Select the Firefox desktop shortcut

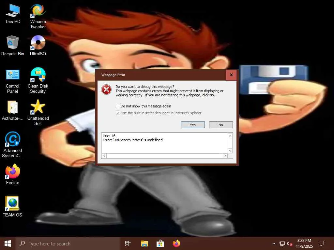(13, 174)
